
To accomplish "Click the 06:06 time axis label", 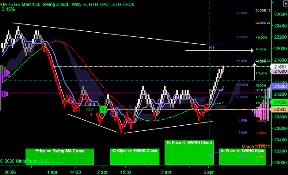I will click(x=10, y=172).
